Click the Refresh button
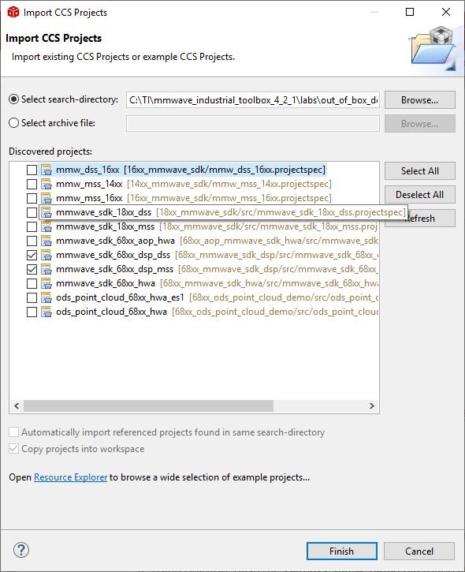 (x=420, y=218)
